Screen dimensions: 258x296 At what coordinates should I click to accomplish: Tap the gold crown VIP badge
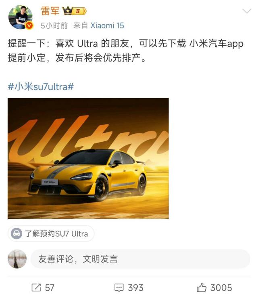pyautogui.click(x=67, y=11)
